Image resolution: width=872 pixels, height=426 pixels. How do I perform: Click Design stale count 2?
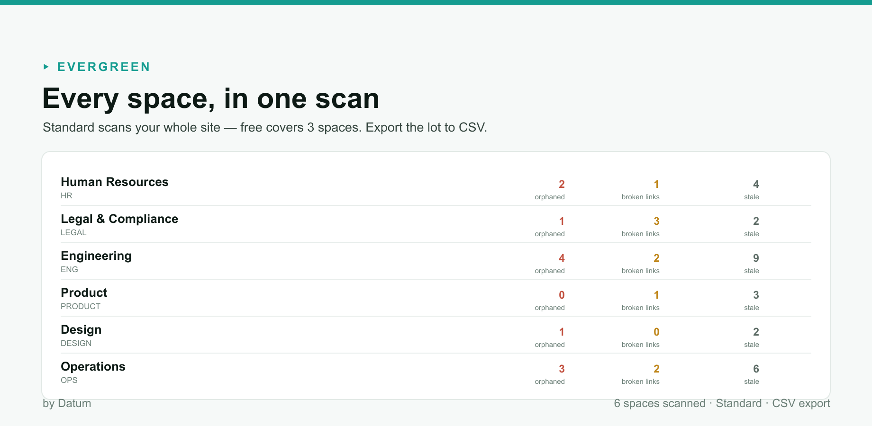click(x=756, y=332)
